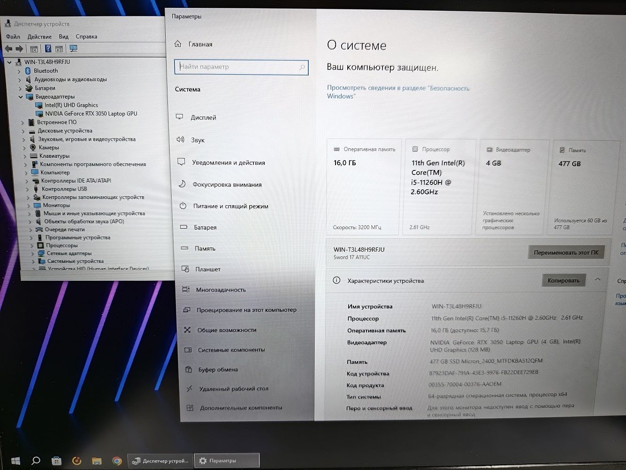Open the Справка menu

coord(86,37)
